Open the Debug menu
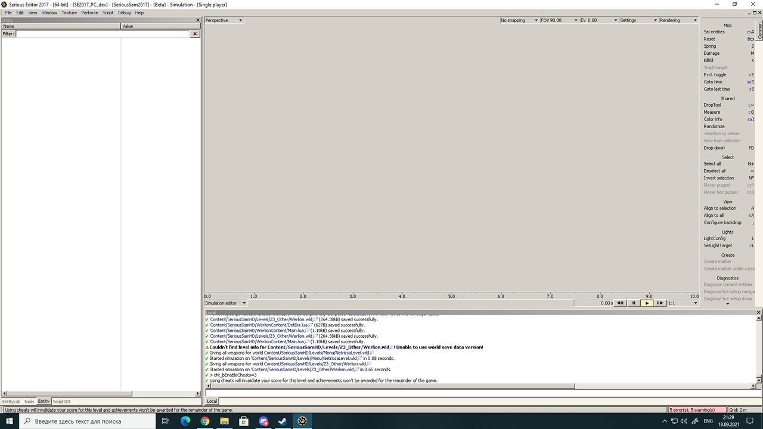Screen dimensions: 763x429 pos(124,13)
